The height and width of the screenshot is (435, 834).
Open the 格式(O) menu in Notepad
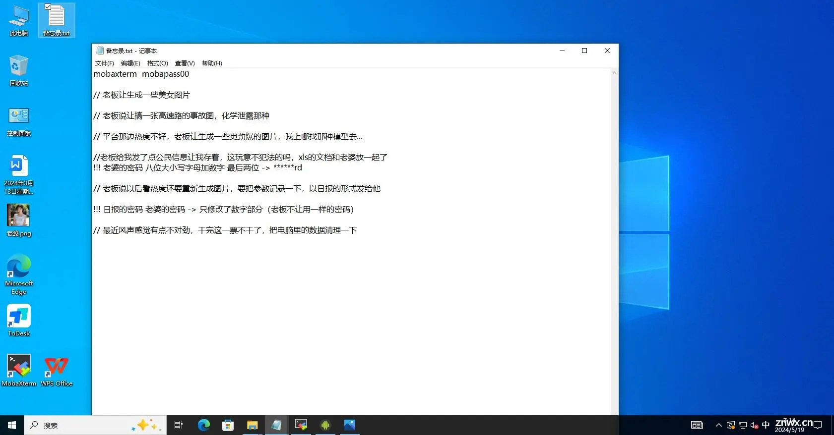(158, 63)
